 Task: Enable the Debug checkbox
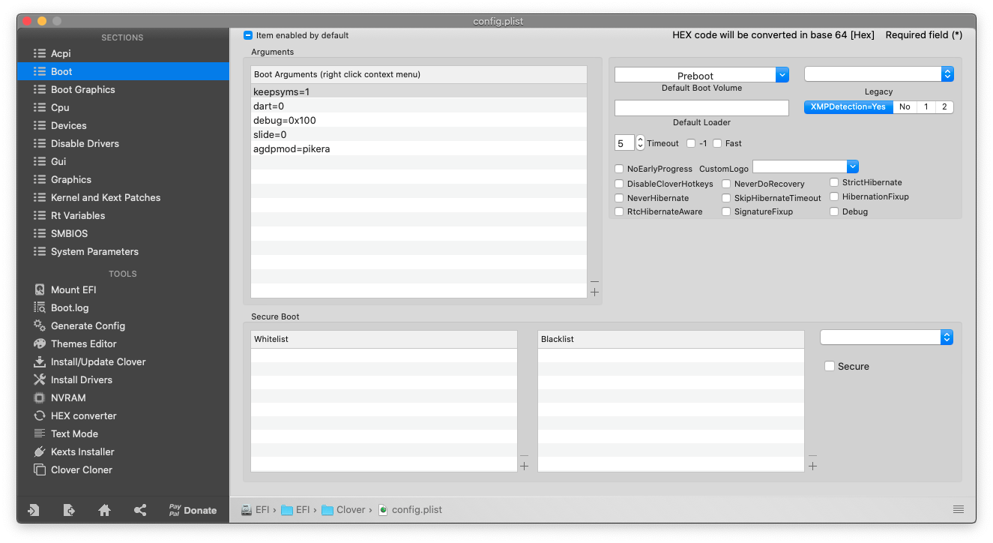[834, 211]
